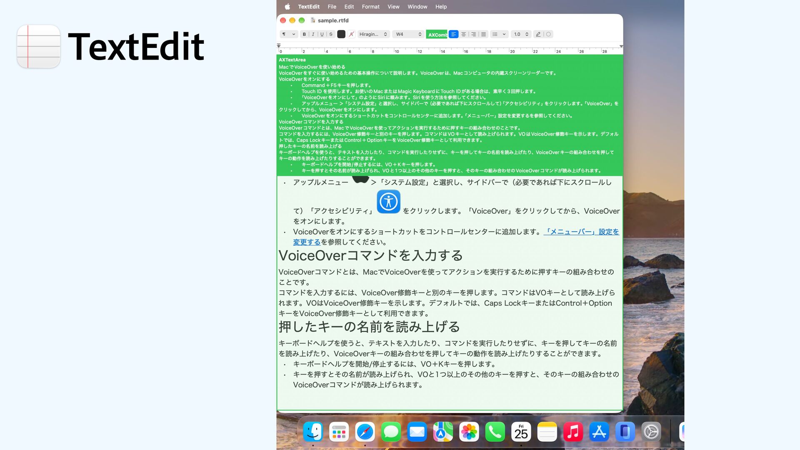
Task: Open the Hiragino font family dropdown
Action: coord(373,35)
